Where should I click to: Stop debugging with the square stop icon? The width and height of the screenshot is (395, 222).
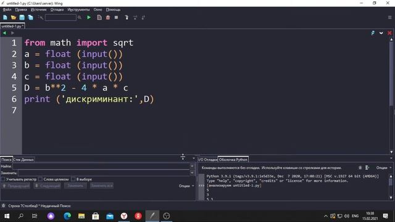(x=116, y=17)
